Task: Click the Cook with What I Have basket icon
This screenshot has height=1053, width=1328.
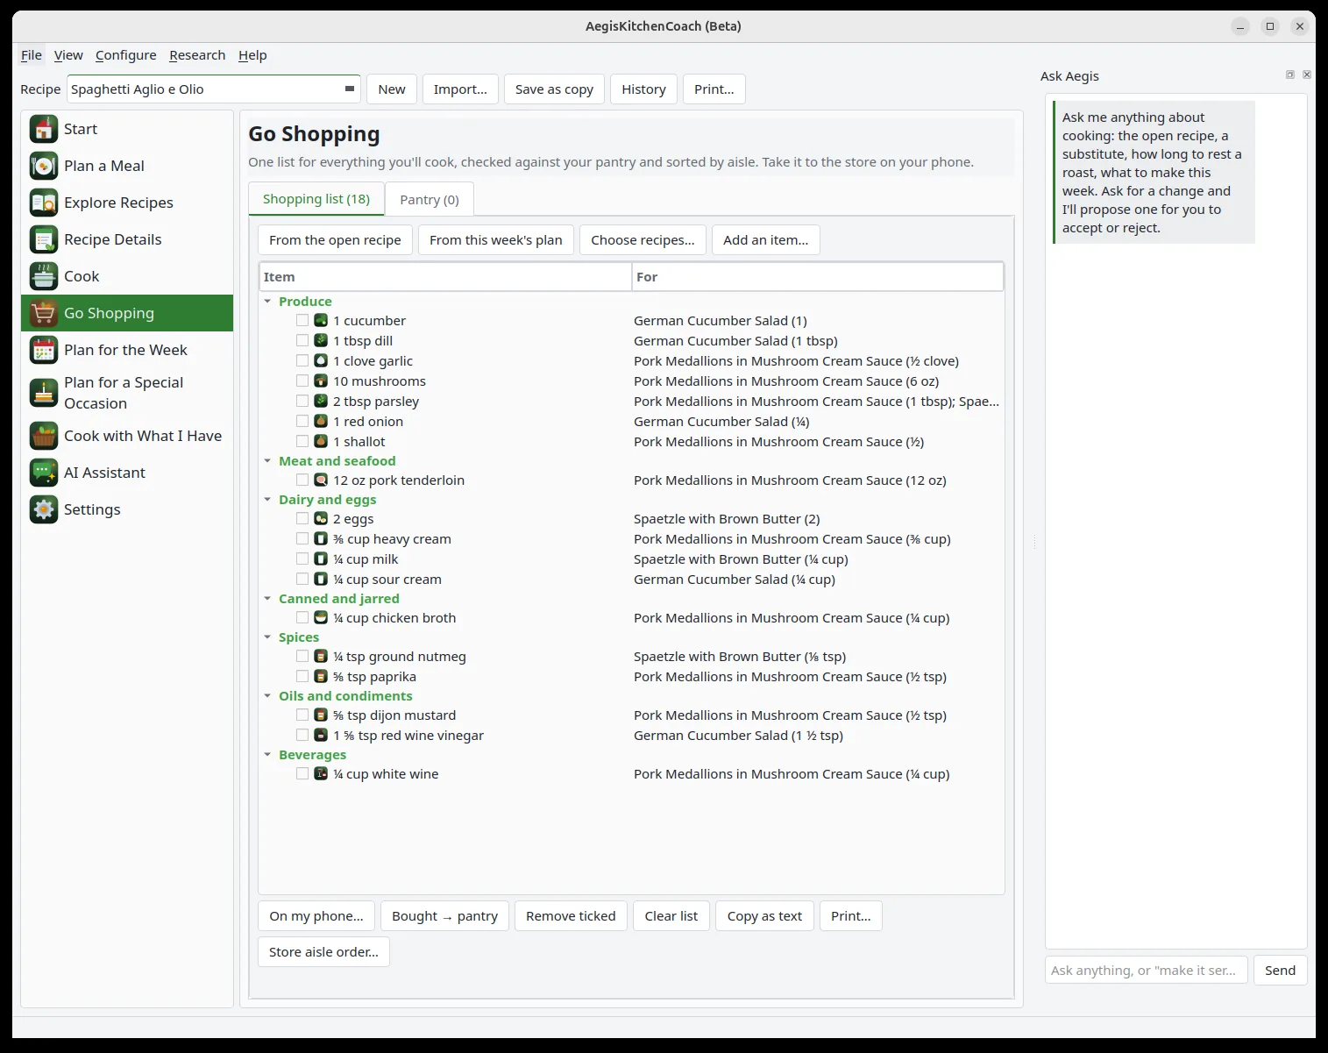Action: click(43, 436)
